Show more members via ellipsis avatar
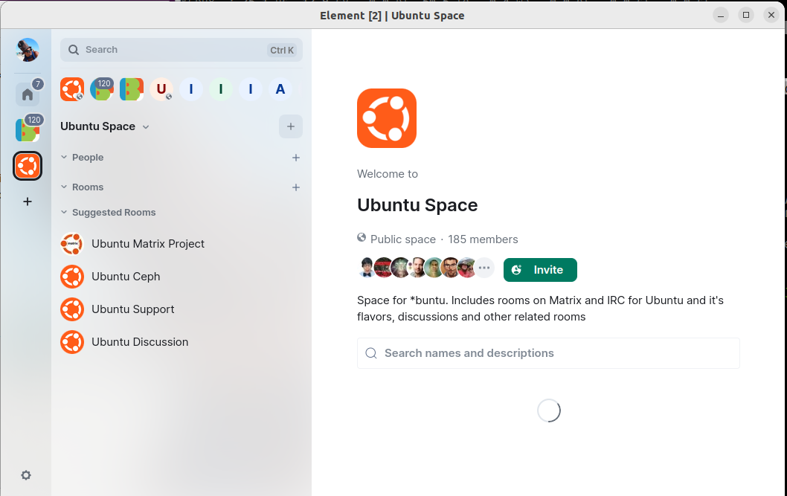787x496 pixels. (484, 268)
